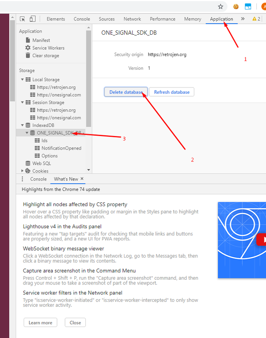Click sidebar scrollbar down arrow
This screenshot has height=338, width=266.
[x=89, y=170]
